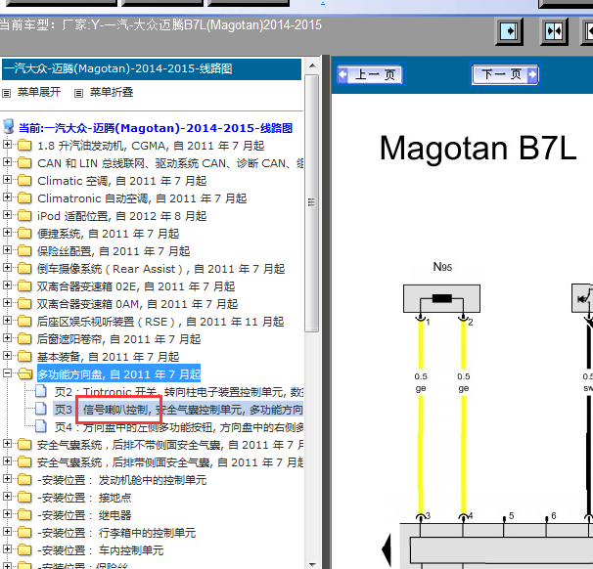593x569 pixels.
Task: Click the black left arrow in wiring diagram
Action: click(387, 549)
